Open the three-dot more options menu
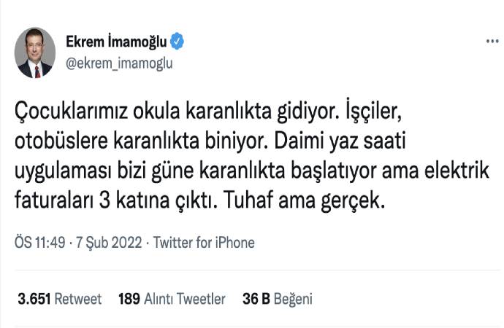The height and width of the screenshot is (328, 504). click(492, 42)
